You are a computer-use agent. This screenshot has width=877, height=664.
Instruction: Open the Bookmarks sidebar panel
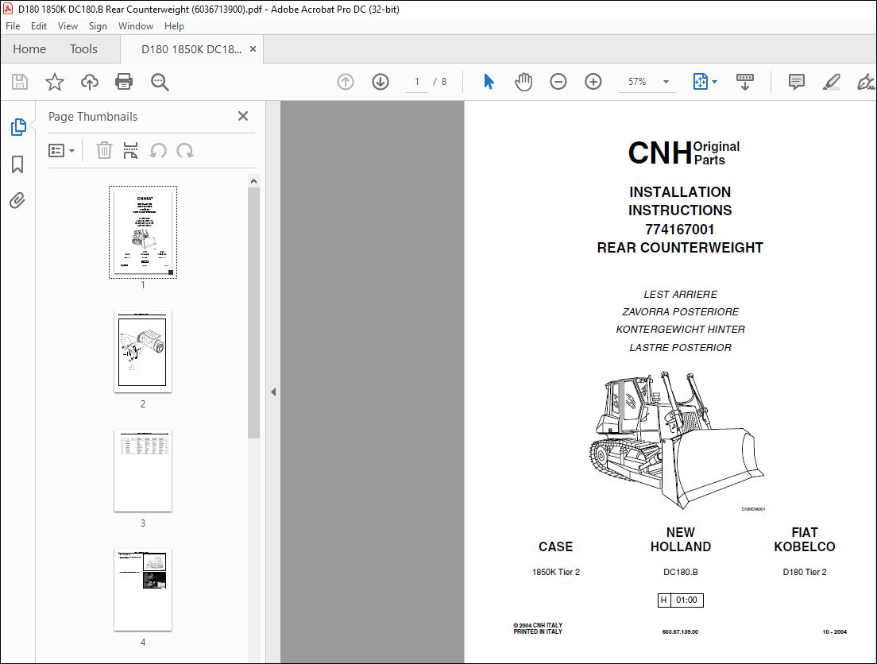click(18, 164)
